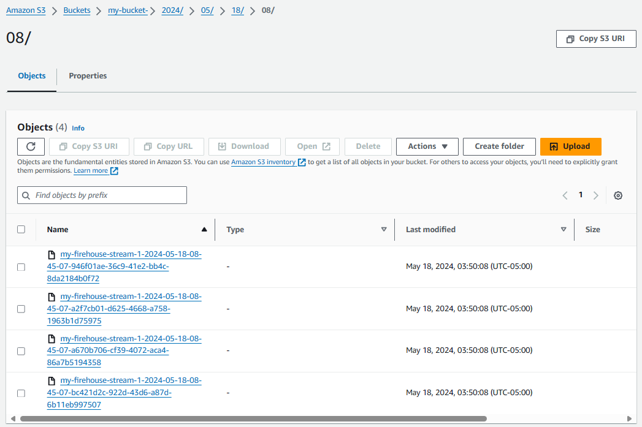Sort by Name column ascending arrow

(x=204, y=230)
